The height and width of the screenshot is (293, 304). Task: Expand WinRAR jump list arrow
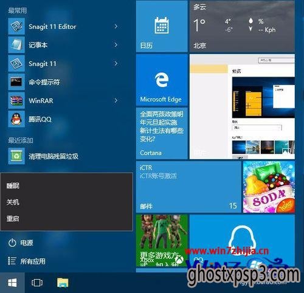(x=116, y=100)
